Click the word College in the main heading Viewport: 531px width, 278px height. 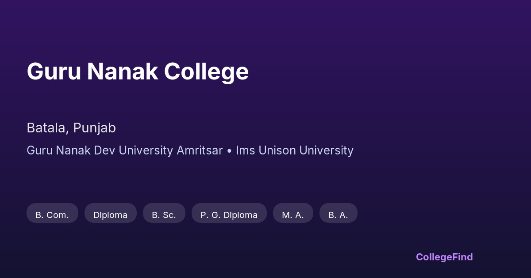click(x=206, y=71)
